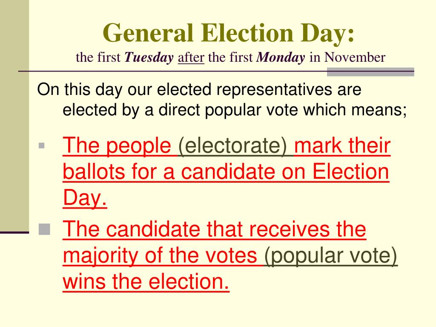This screenshot has height=327, width=436.
Task: Click the phrase (popular vote)
Action: point(331,255)
